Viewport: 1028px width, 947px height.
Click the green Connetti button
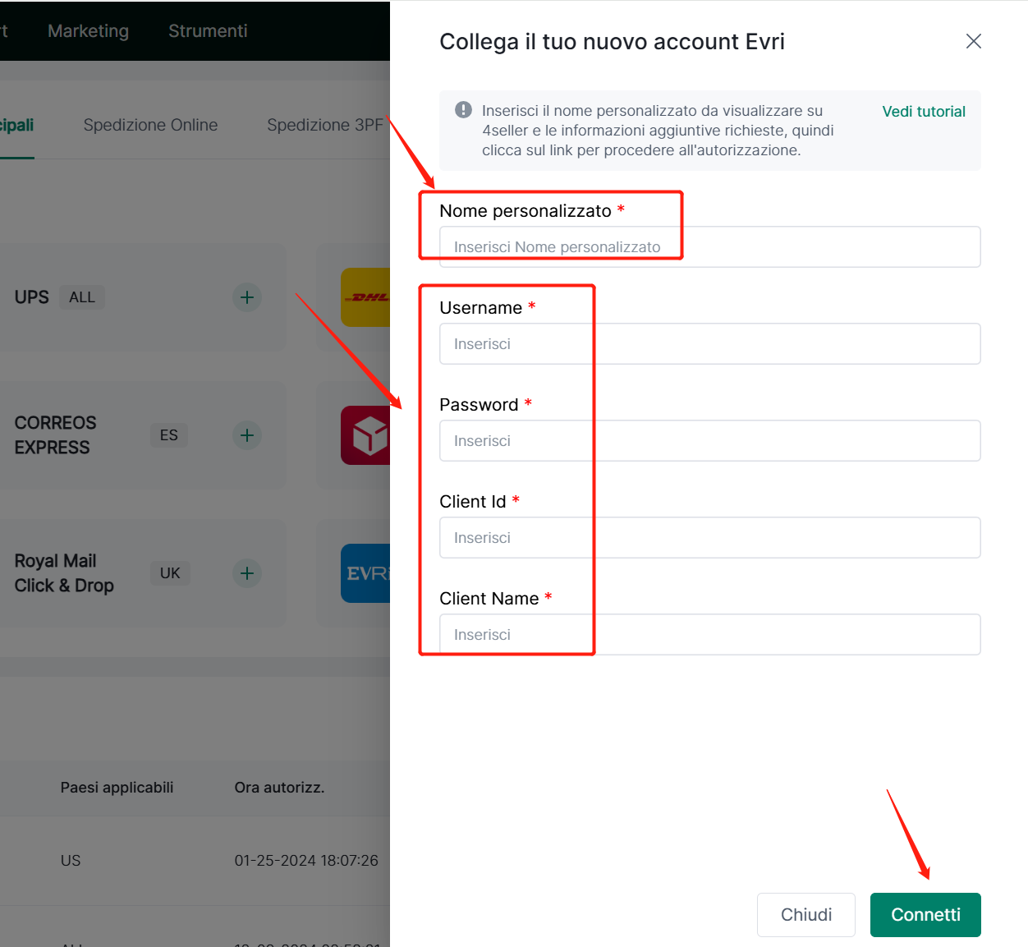tap(925, 915)
